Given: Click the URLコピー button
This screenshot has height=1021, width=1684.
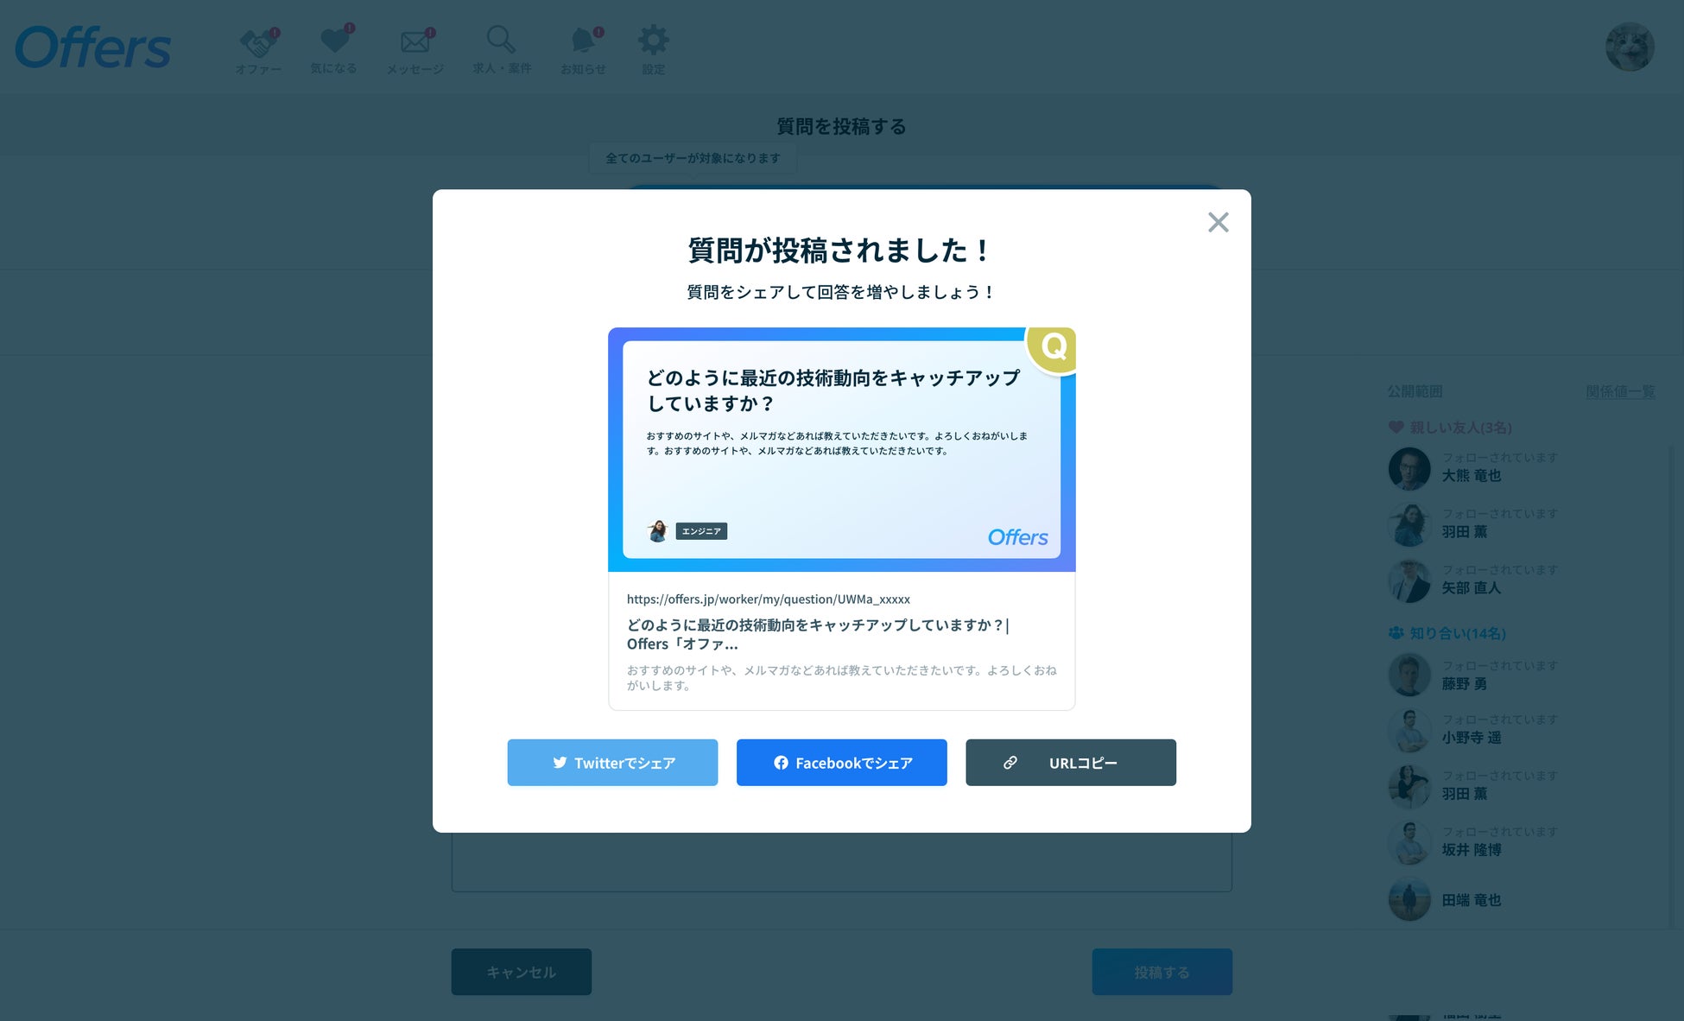Looking at the screenshot, I should 1070,763.
